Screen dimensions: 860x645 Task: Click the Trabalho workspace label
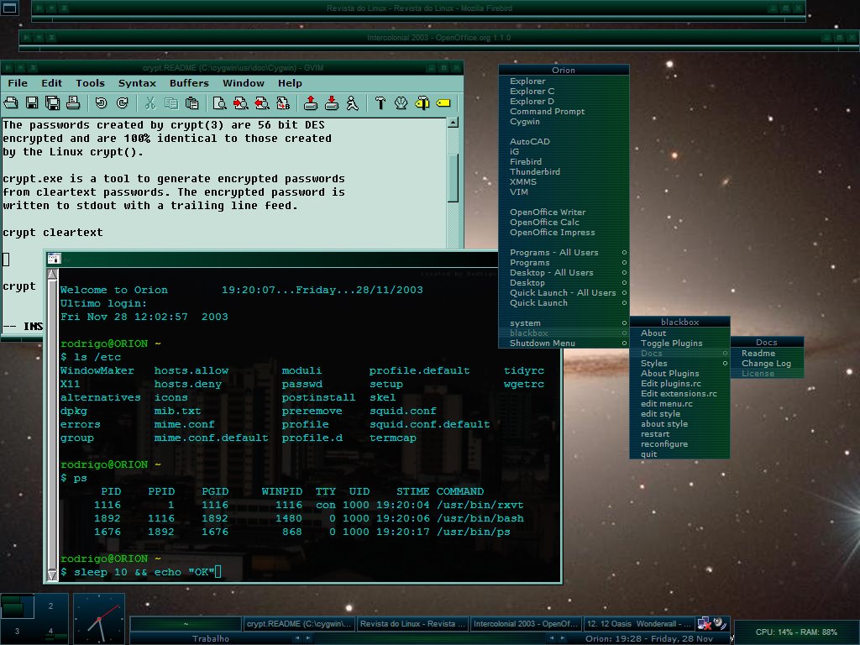pyautogui.click(x=211, y=638)
